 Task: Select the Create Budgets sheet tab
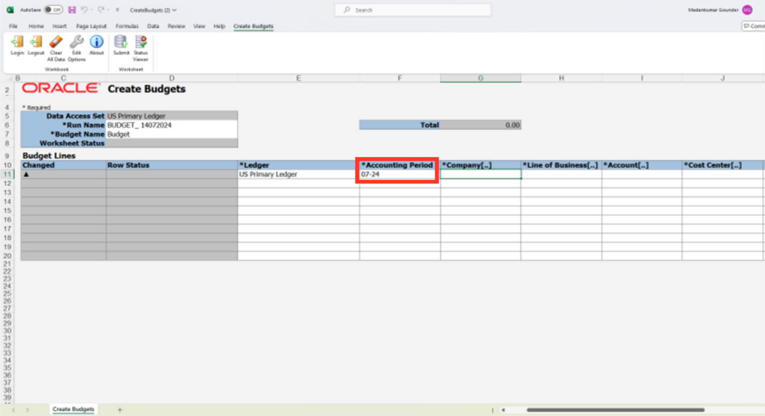73,409
